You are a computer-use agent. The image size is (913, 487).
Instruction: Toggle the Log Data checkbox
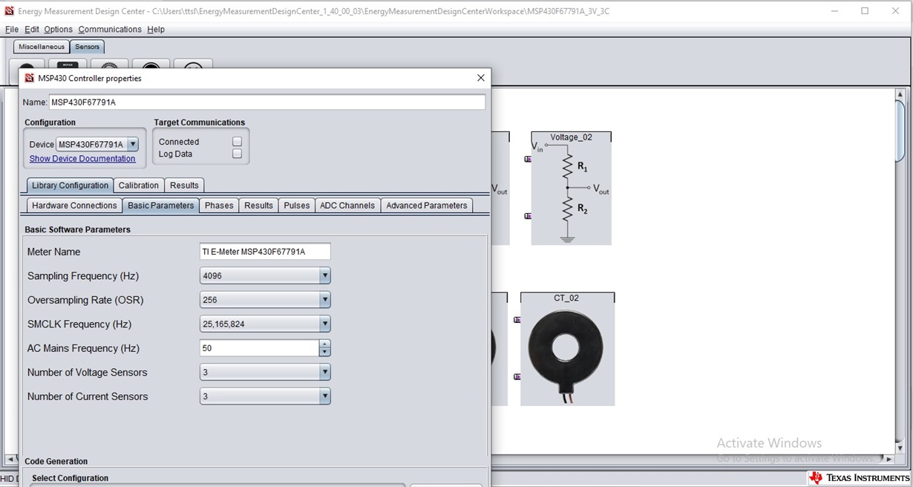237,154
